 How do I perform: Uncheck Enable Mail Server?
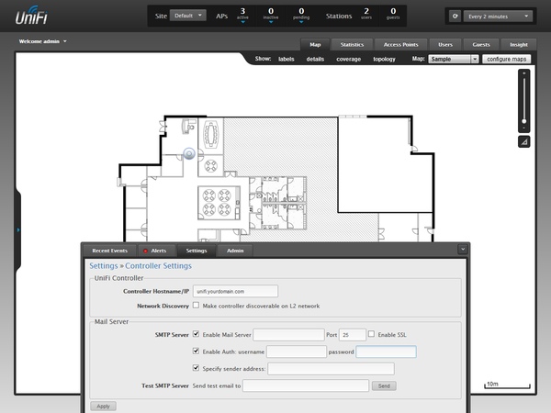196,335
